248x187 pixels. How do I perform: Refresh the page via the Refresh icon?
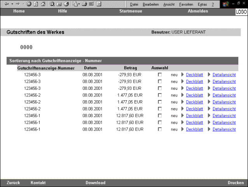click(x=36, y=4)
